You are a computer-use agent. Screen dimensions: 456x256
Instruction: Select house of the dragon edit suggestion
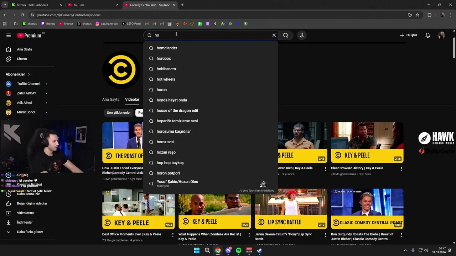211,111
